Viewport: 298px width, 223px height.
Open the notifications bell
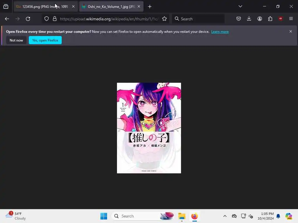278,216
